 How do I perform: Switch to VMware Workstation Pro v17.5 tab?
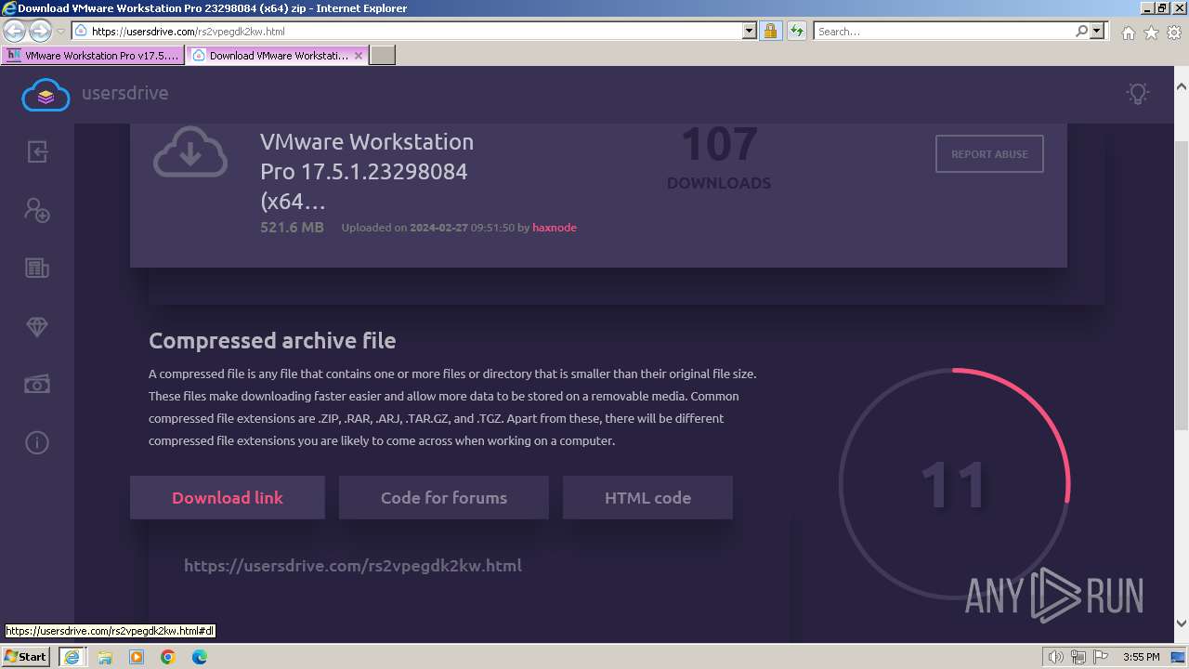[x=93, y=55]
